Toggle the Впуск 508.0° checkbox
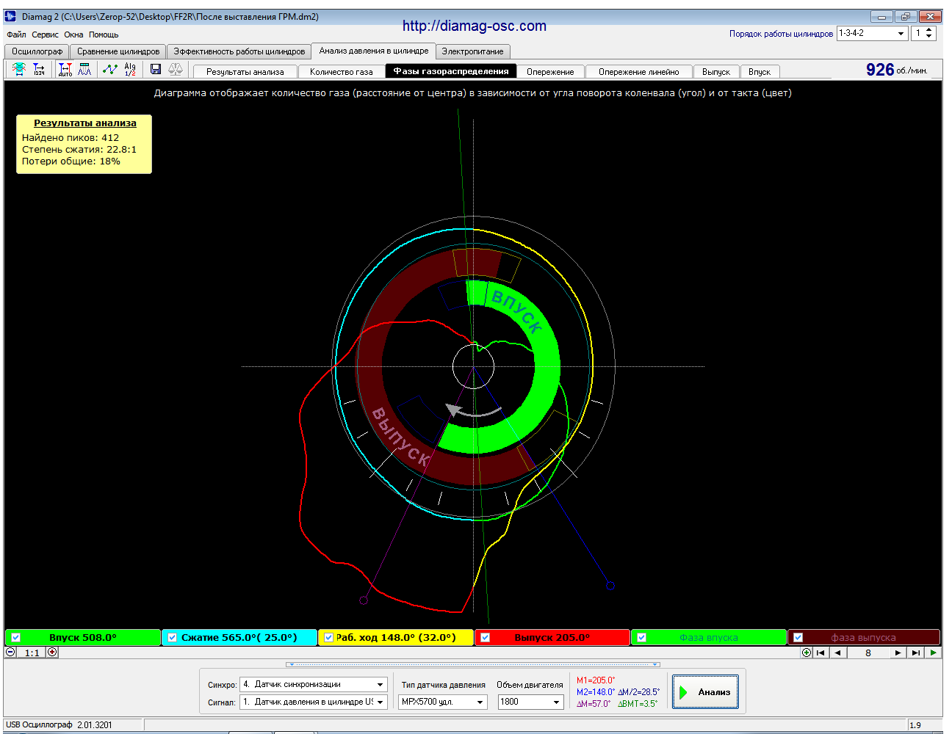The height and width of the screenshot is (734, 952). click(16, 637)
